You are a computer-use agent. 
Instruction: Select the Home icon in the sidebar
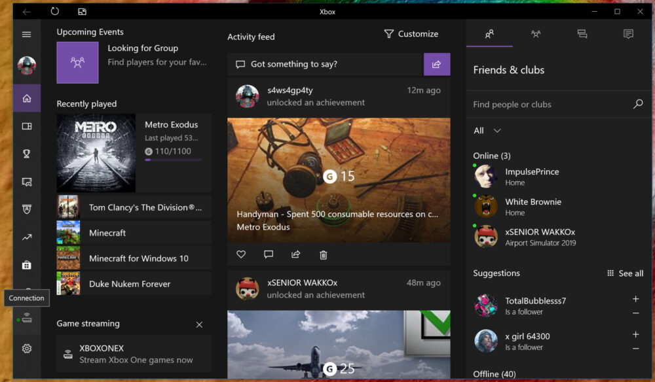pos(26,98)
